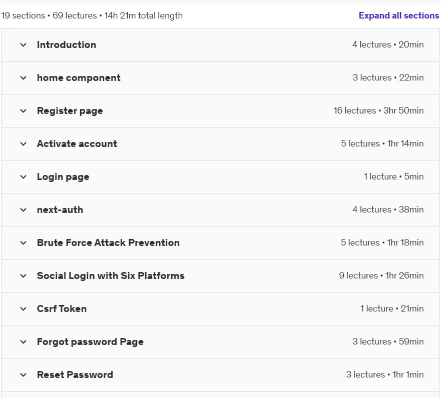Expand the home component chevron
Image resolution: width=441 pixels, height=398 pixels.
pyautogui.click(x=24, y=78)
